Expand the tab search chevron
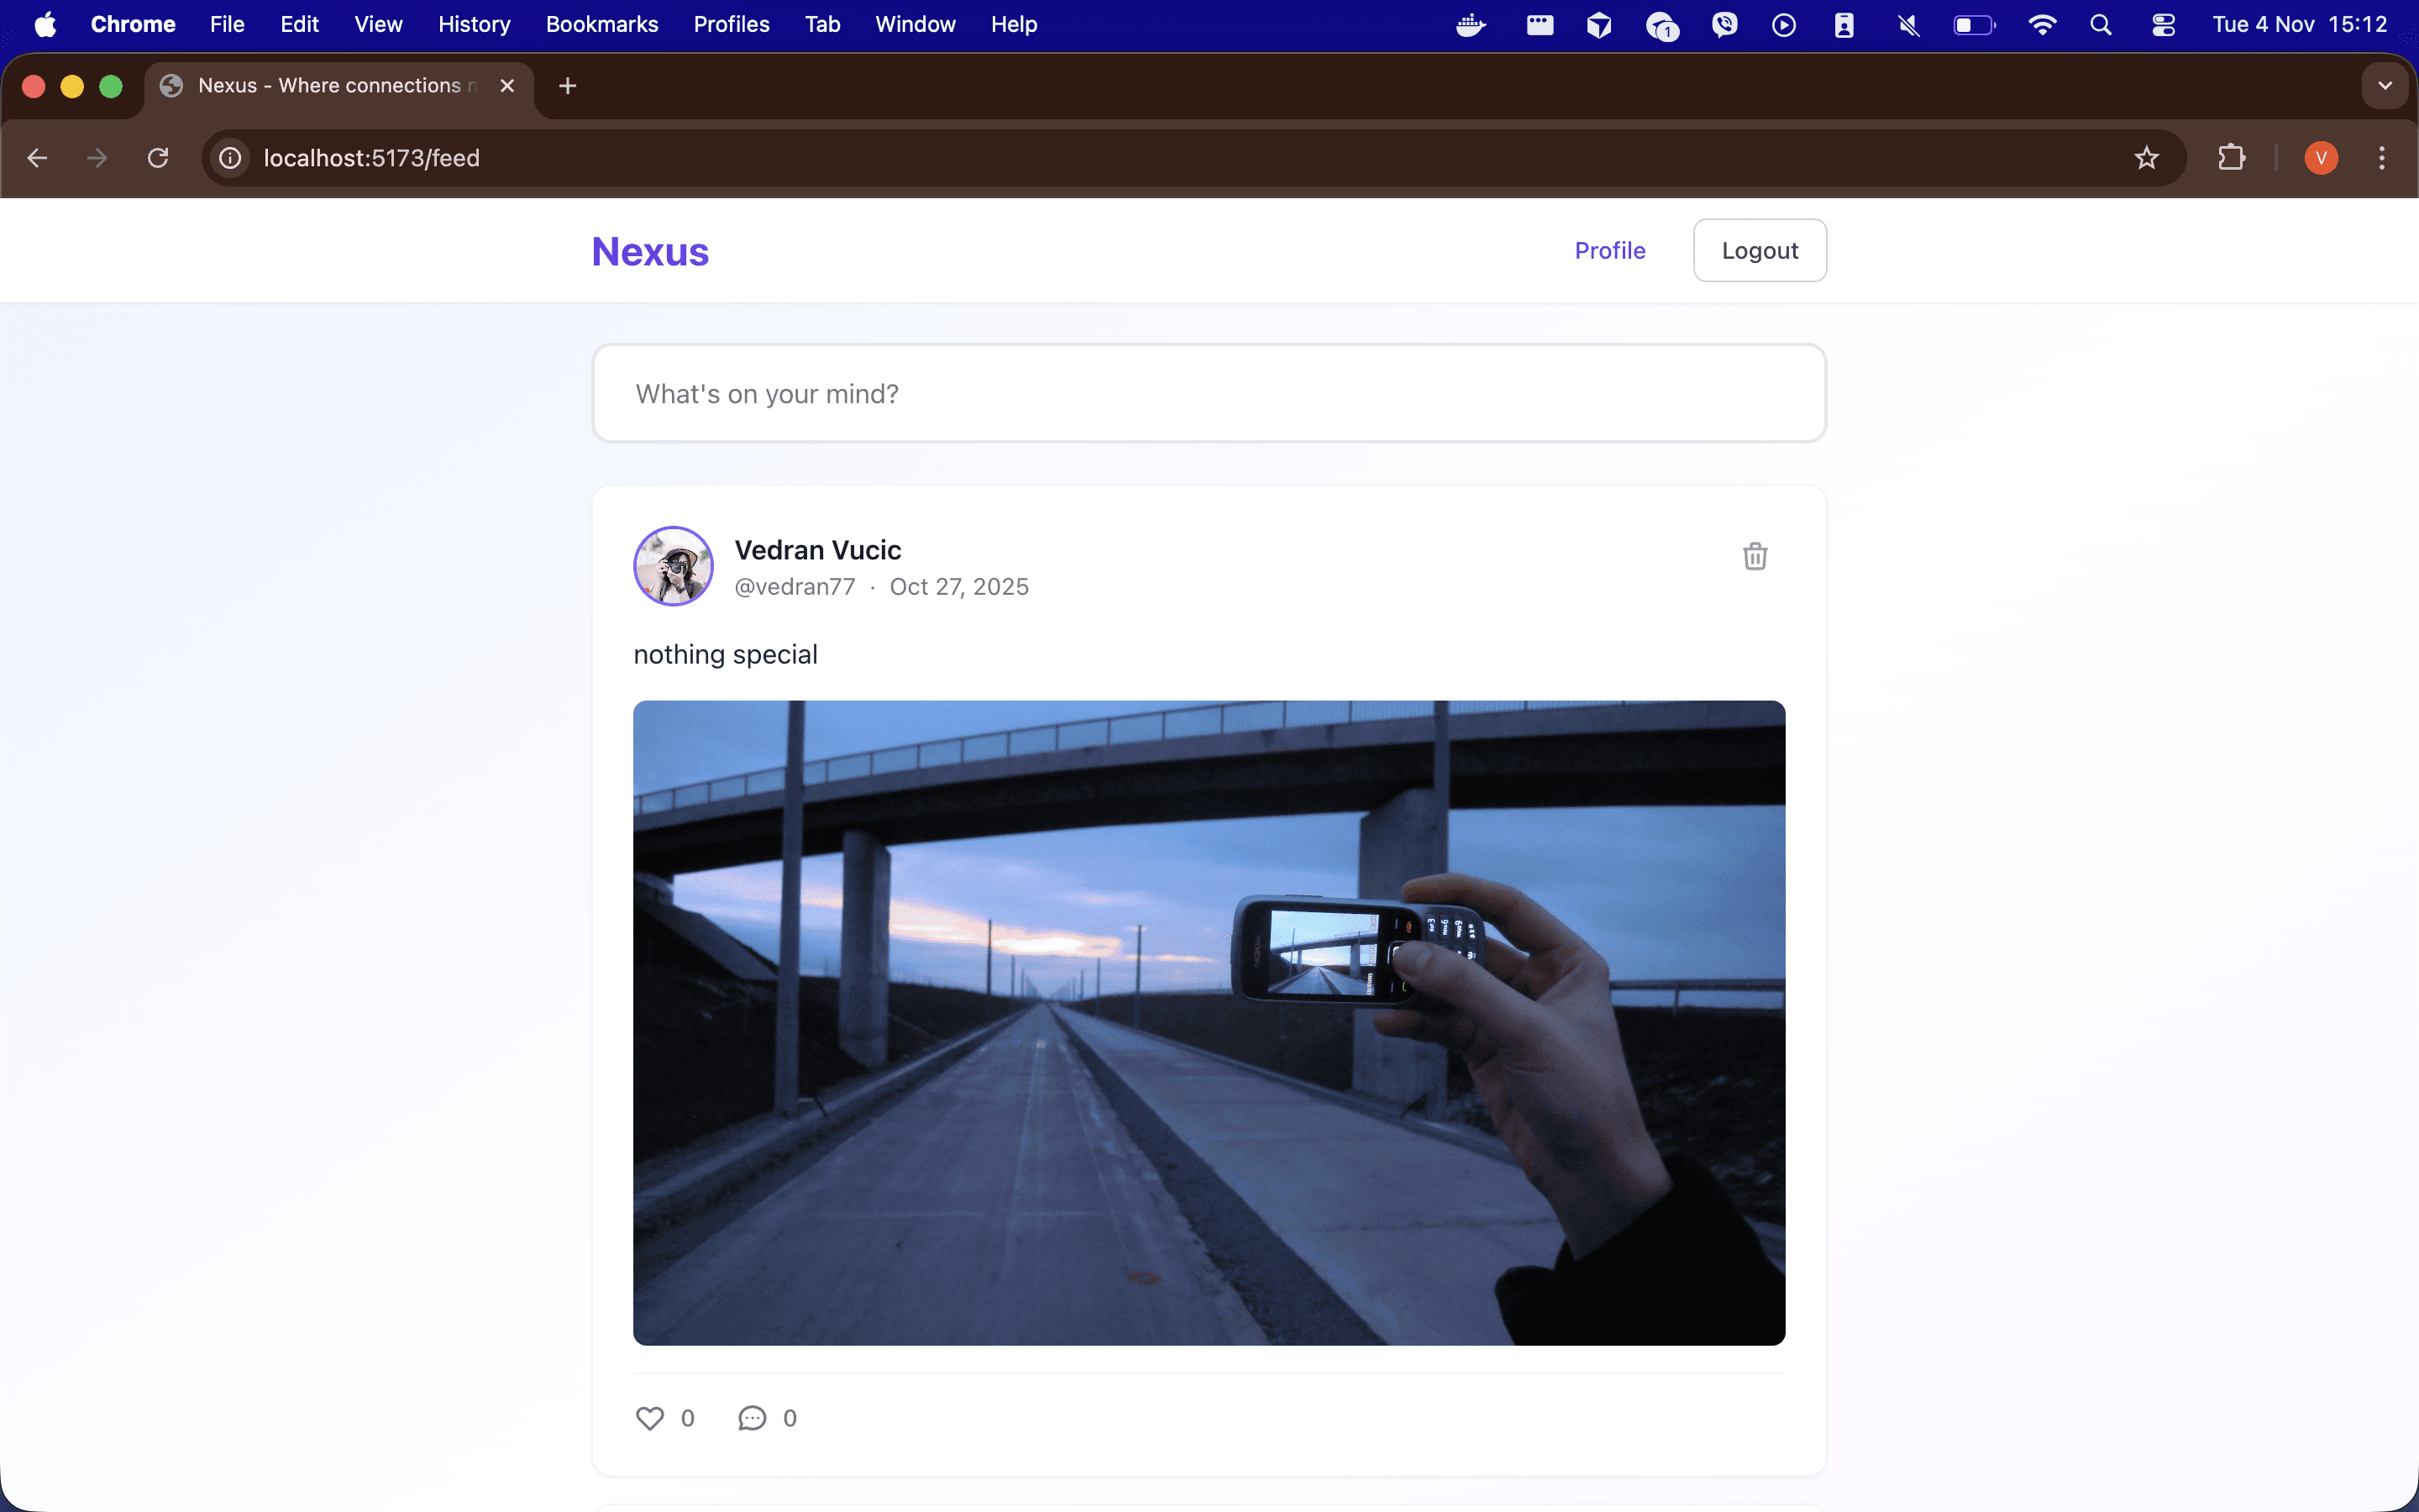Screen dimensions: 2419x1512 coord(2385,86)
